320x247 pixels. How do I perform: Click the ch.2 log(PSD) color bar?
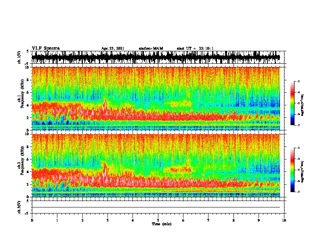[292, 170]
